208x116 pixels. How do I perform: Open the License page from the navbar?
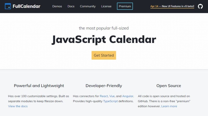coord(106,6)
